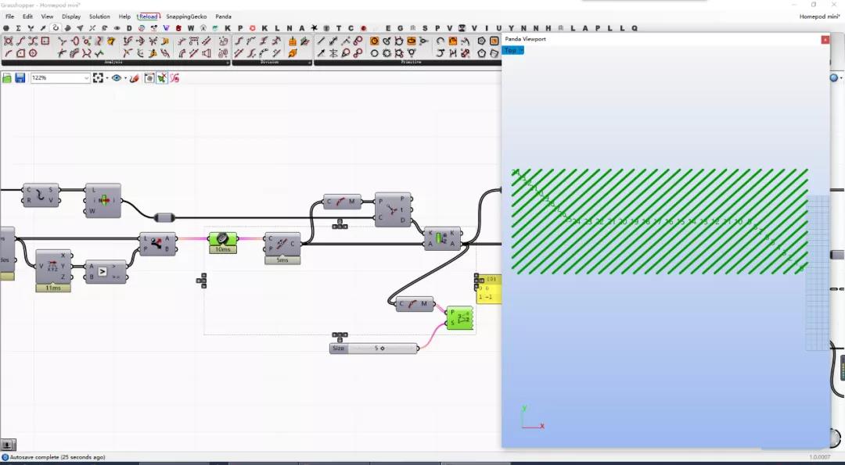The image size is (845, 465).
Task: Switch to the Σ component tab
Action: tap(18, 28)
